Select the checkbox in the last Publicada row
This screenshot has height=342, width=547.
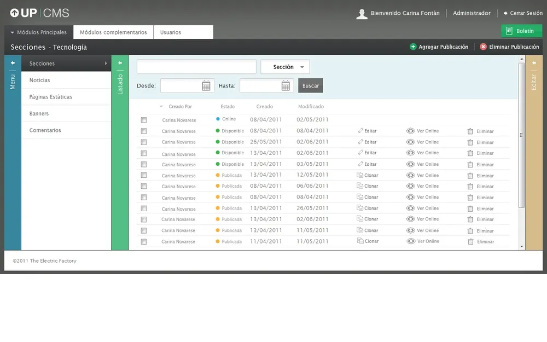pos(144,241)
